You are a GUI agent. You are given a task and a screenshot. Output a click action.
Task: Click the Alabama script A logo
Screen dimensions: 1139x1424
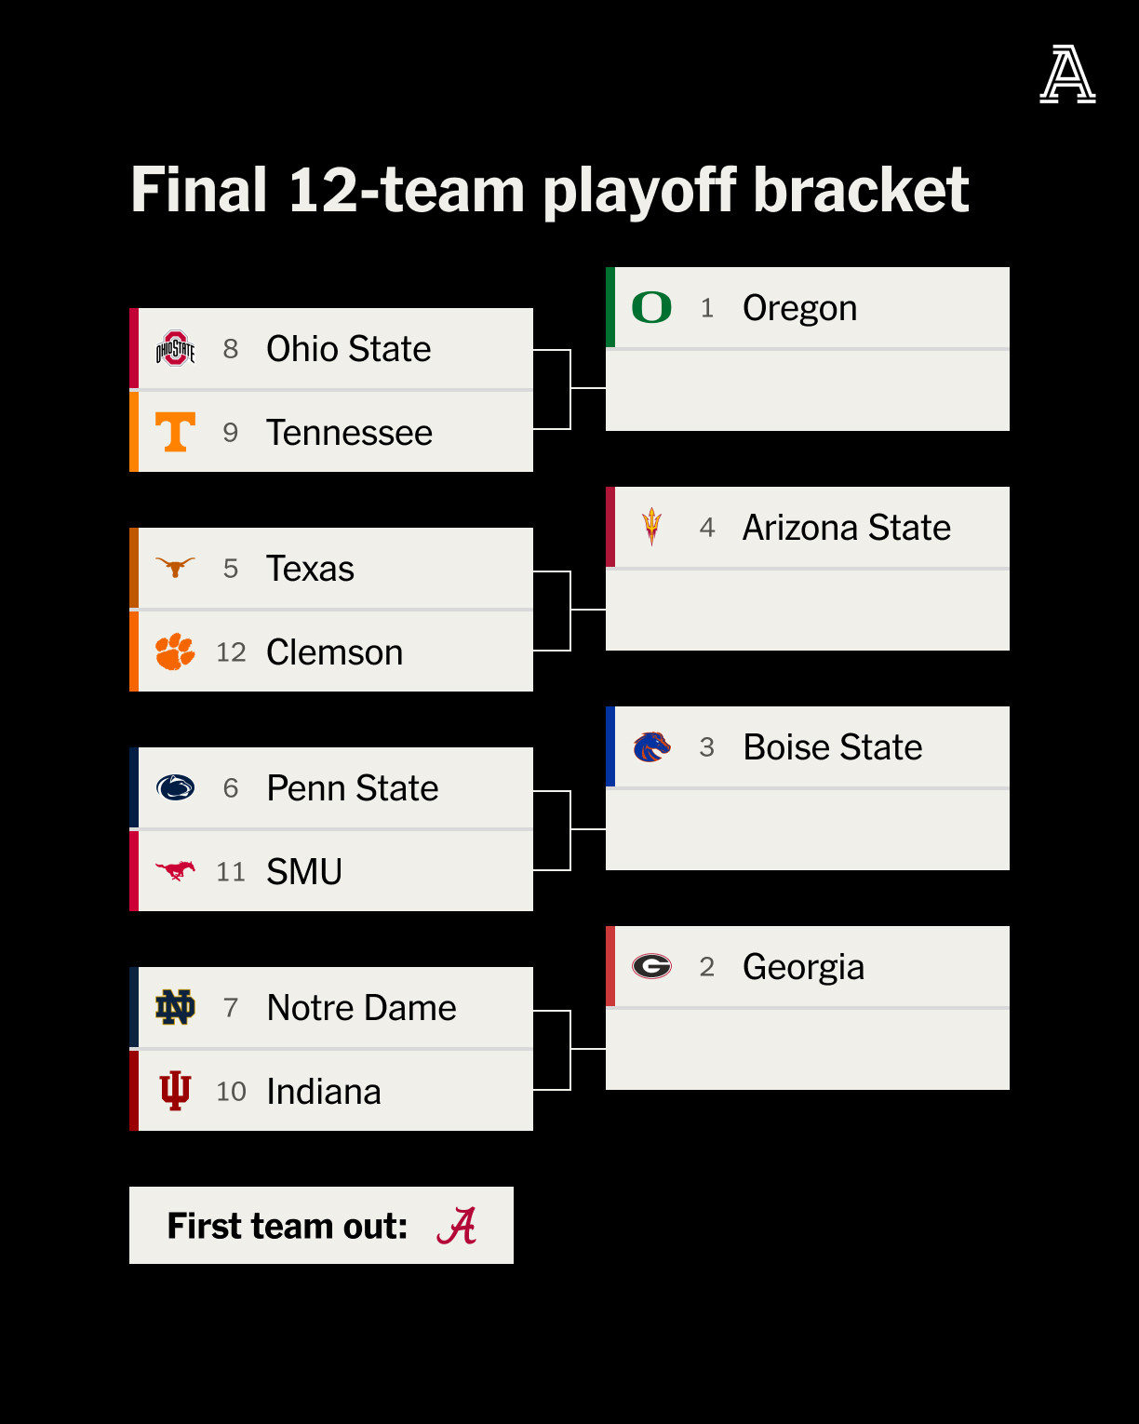pos(457,1226)
